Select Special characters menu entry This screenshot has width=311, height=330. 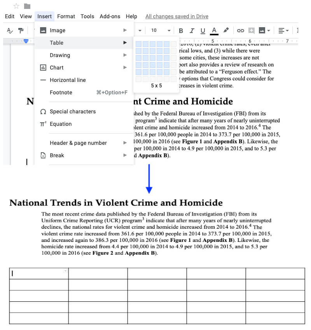73,111
